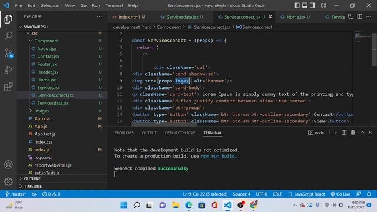
Task: Select the Terminal panel tab
Action: point(213,132)
